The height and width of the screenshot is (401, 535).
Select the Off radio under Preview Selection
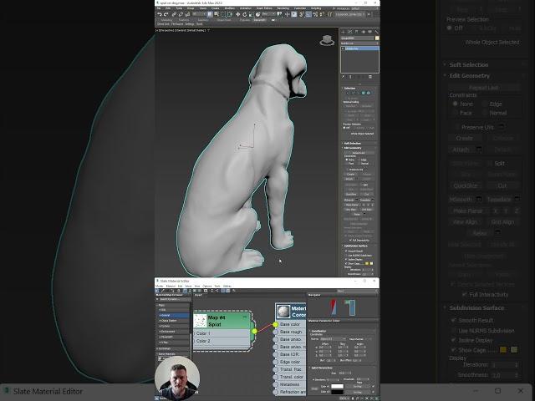344,128
